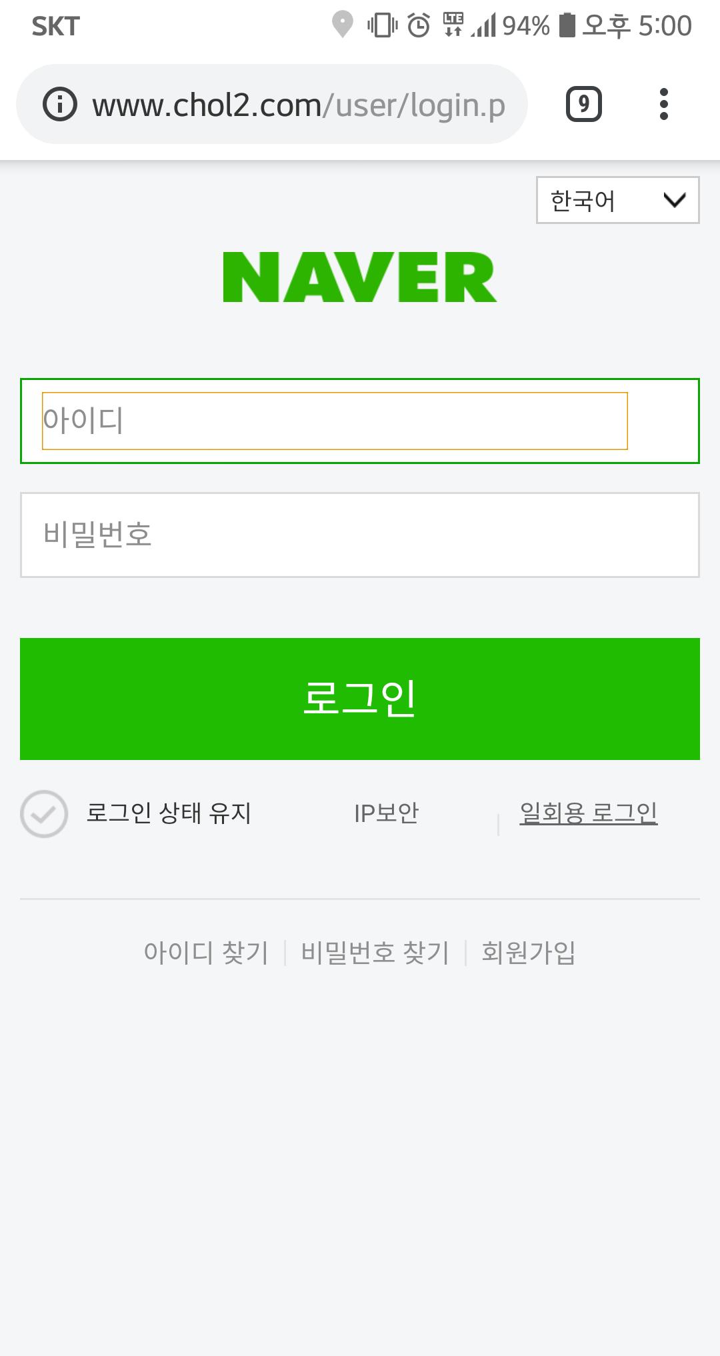The image size is (720, 1356).
Task: Tap the www.chol2.com address bar
Action: tap(299, 105)
